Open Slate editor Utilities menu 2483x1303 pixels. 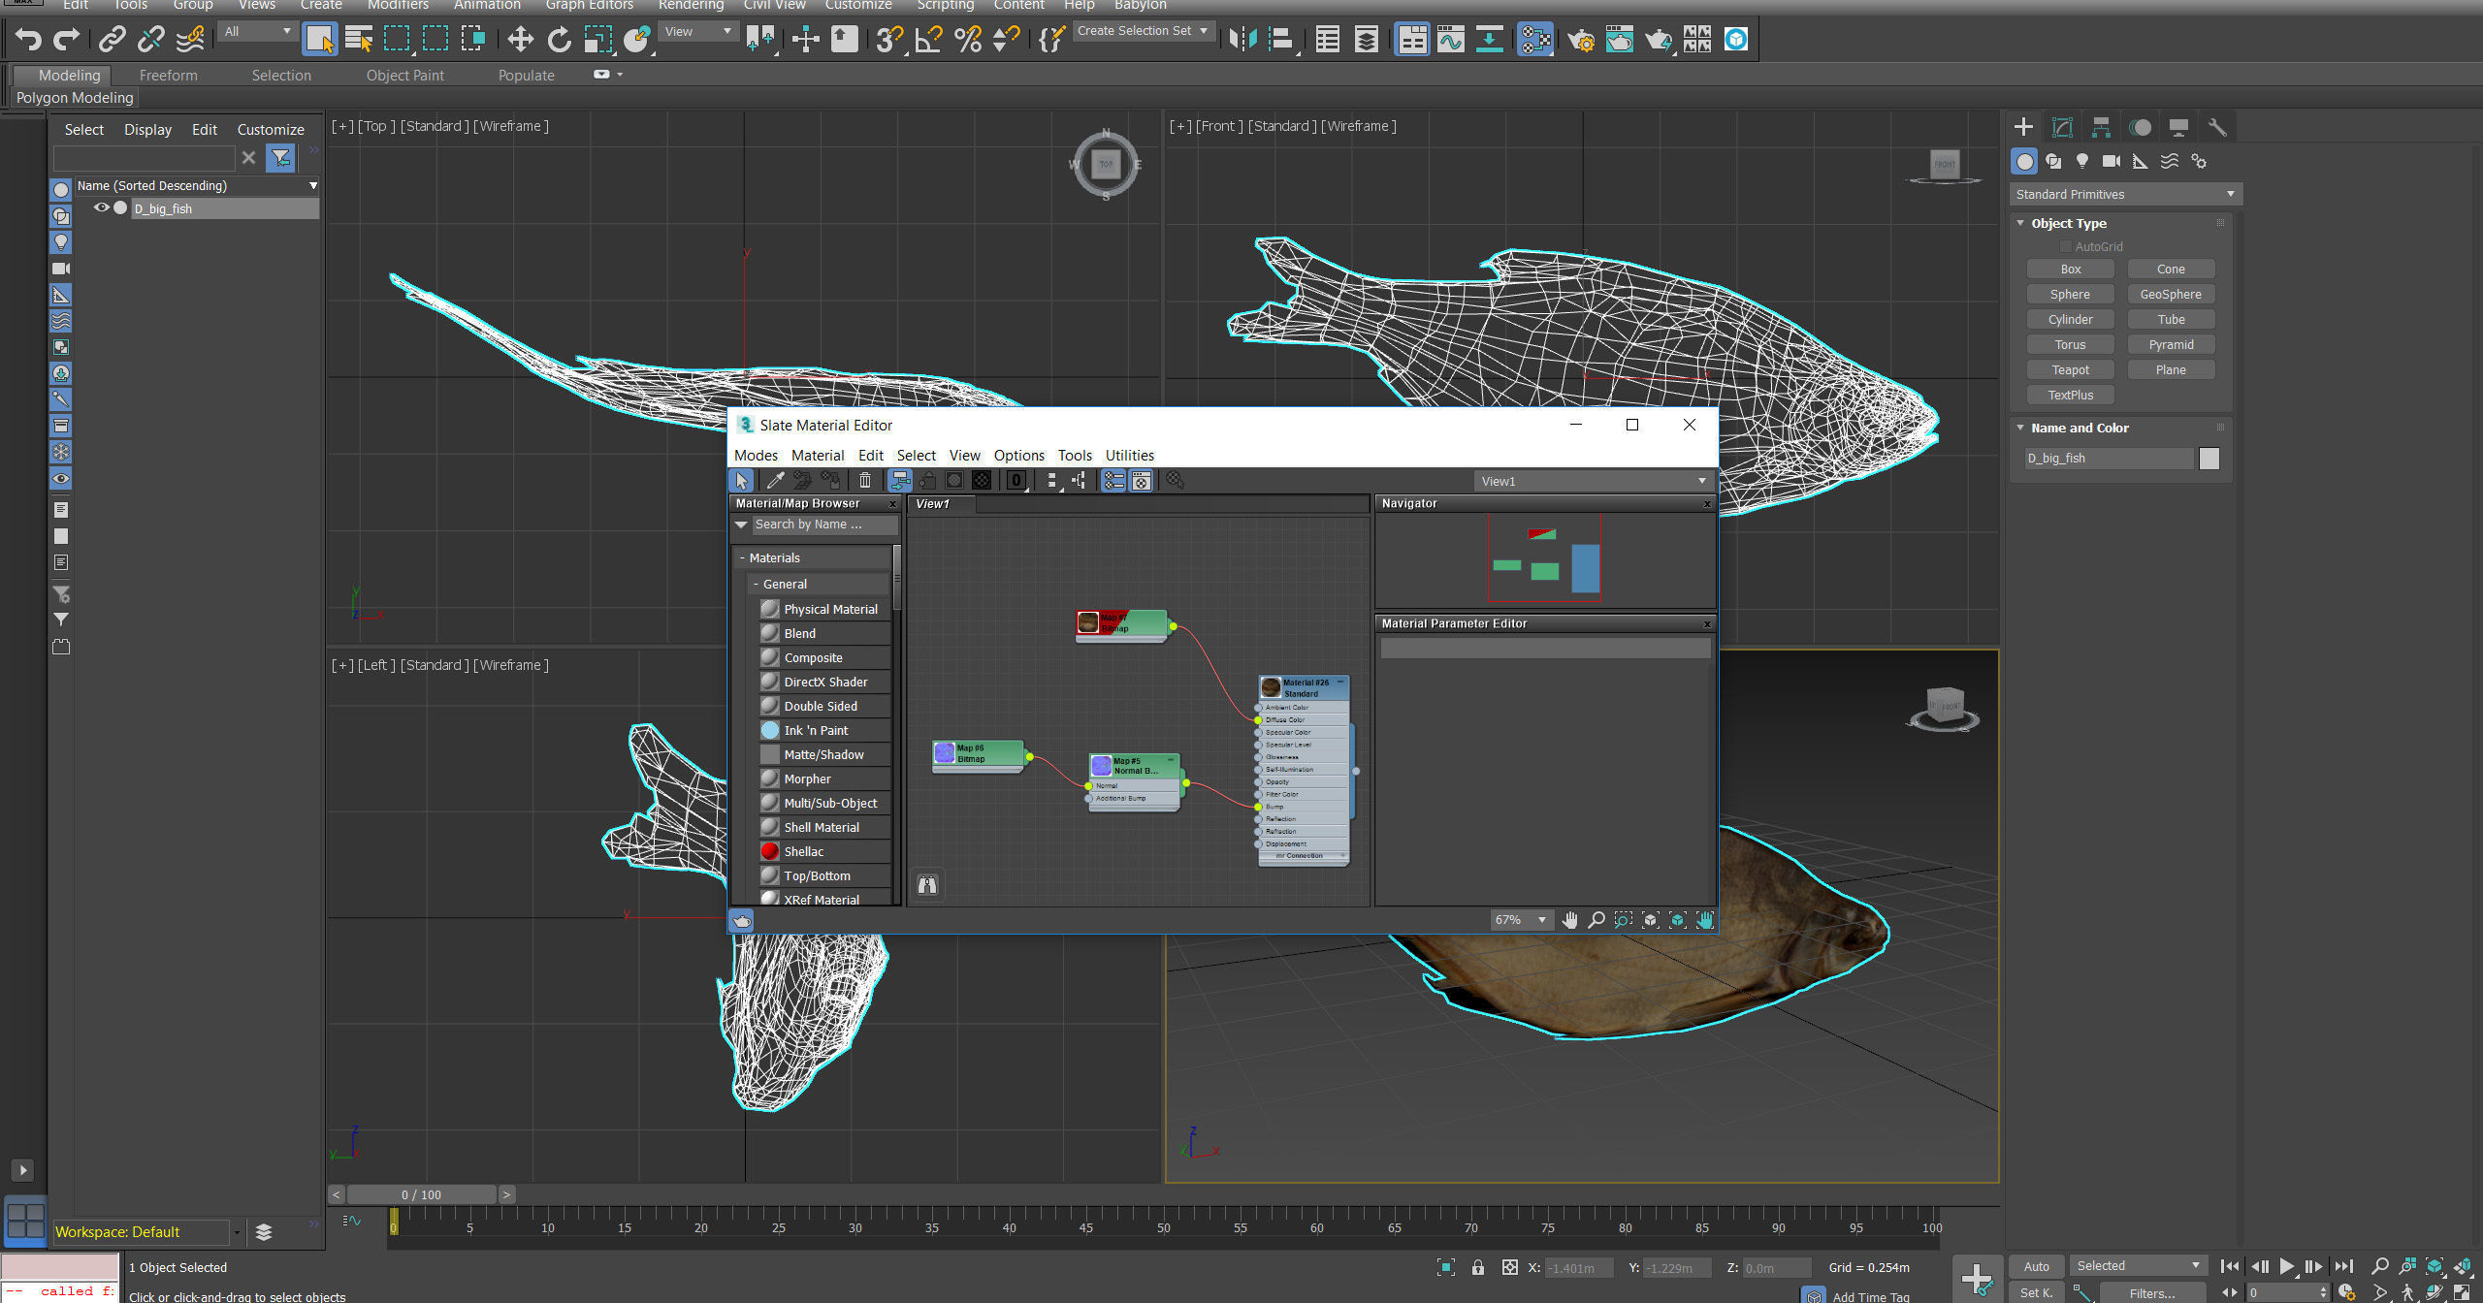[x=1129, y=456]
